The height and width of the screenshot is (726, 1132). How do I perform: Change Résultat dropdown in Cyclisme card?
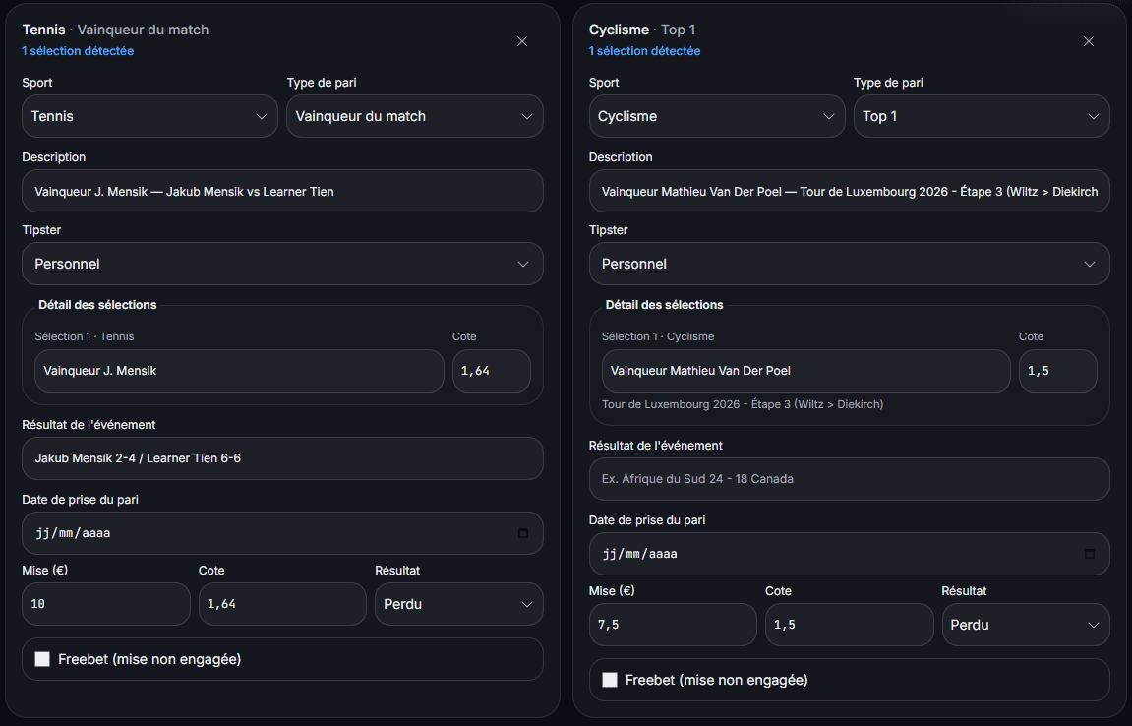tap(1025, 625)
